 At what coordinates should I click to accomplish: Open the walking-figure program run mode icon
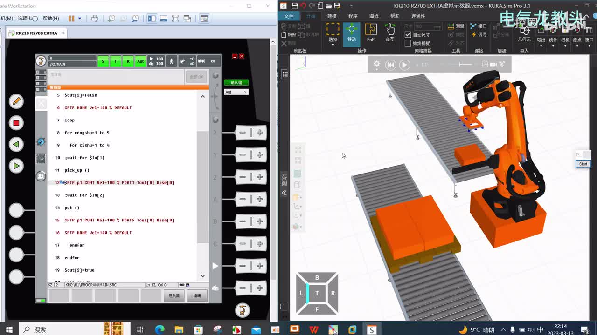point(172,61)
